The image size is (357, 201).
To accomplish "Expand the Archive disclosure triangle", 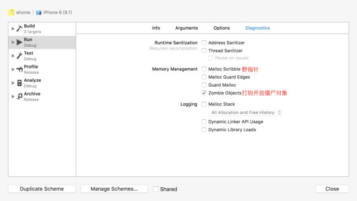I will (13, 97).
